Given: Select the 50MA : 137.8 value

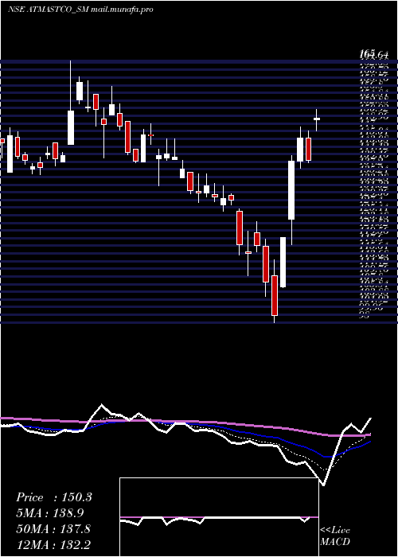Looking at the screenshot, I should 53,529.
